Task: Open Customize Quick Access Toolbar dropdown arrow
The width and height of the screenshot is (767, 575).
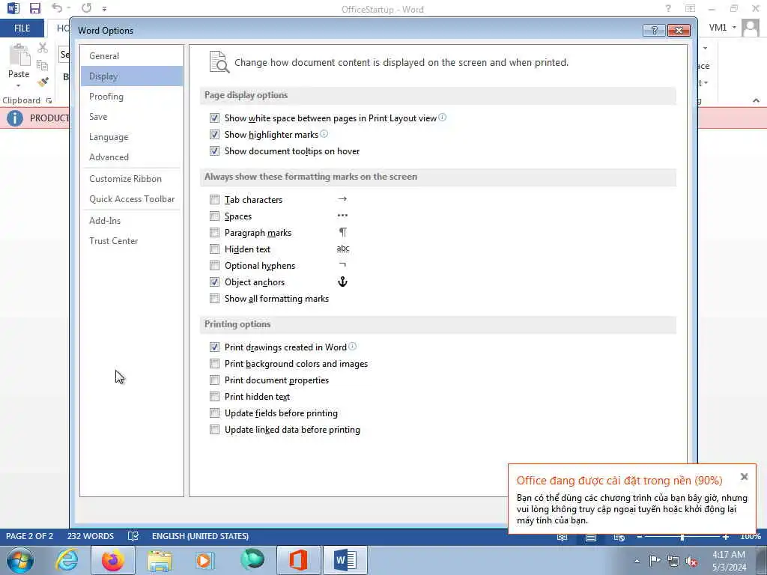Action: coord(104,9)
